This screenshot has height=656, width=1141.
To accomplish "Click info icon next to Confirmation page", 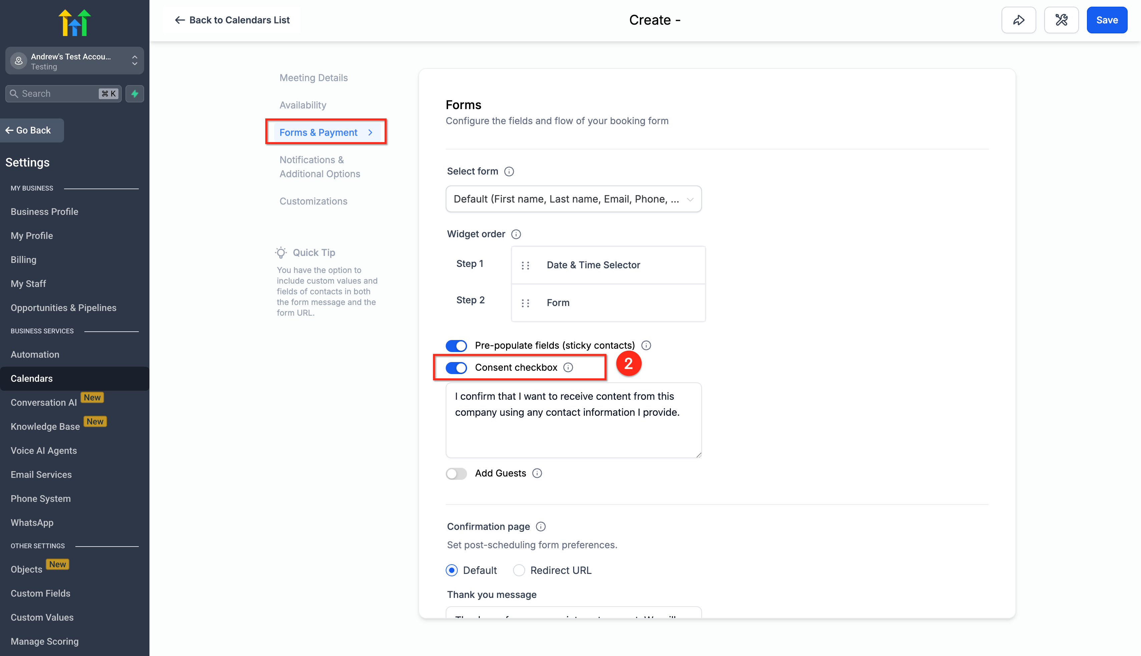I will tap(540, 527).
